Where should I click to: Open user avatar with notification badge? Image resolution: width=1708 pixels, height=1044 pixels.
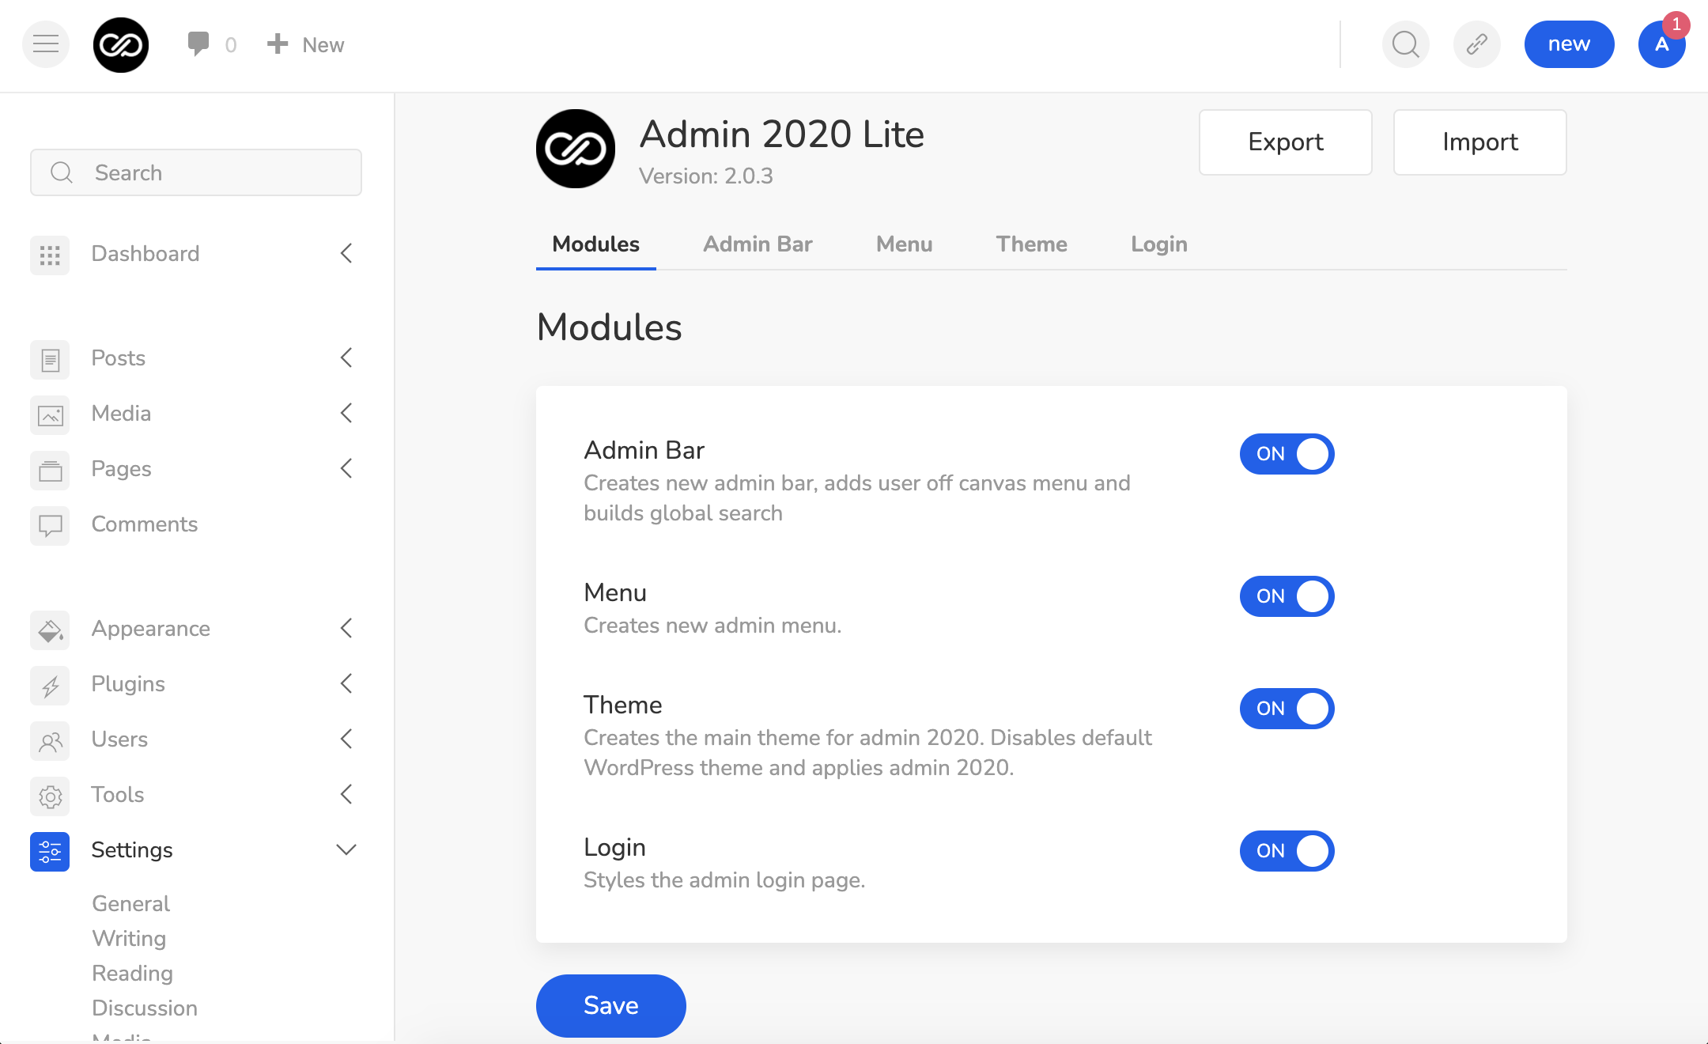[1661, 44]
